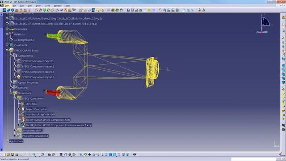The image size is (286, 161).
Task: Collapse the Relations tree node
Action: pos(7,34)
